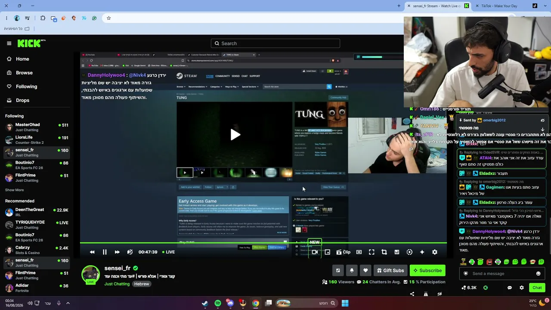Image resolution: width=551 pixels, height=310 pixels.
Task: Enable picture-in-picture mode
Action: (327, 252)
